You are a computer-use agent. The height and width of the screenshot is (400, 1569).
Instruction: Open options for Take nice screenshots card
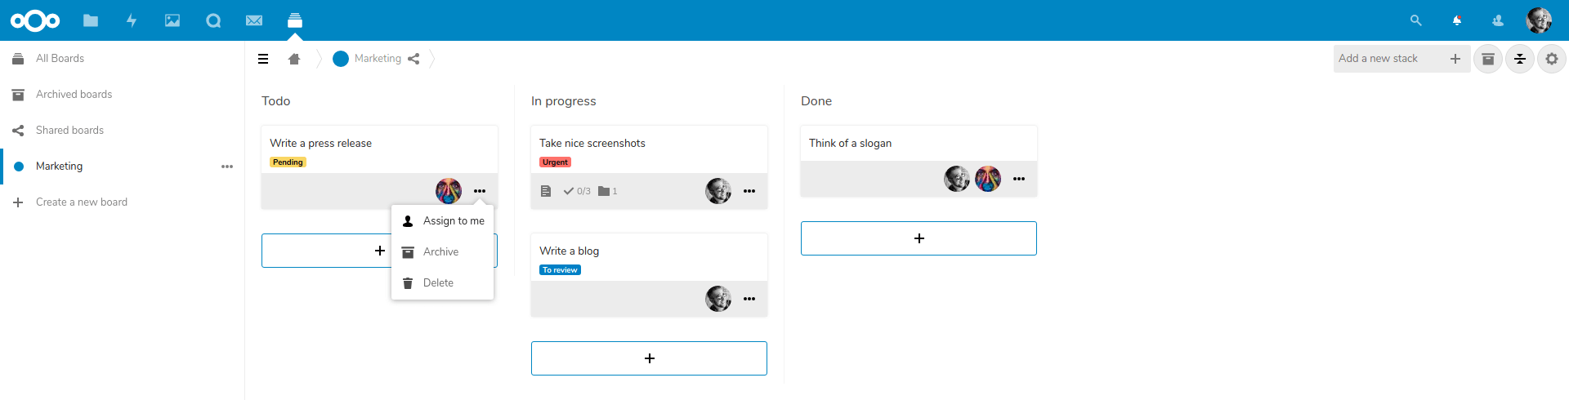tap(749, 191)
